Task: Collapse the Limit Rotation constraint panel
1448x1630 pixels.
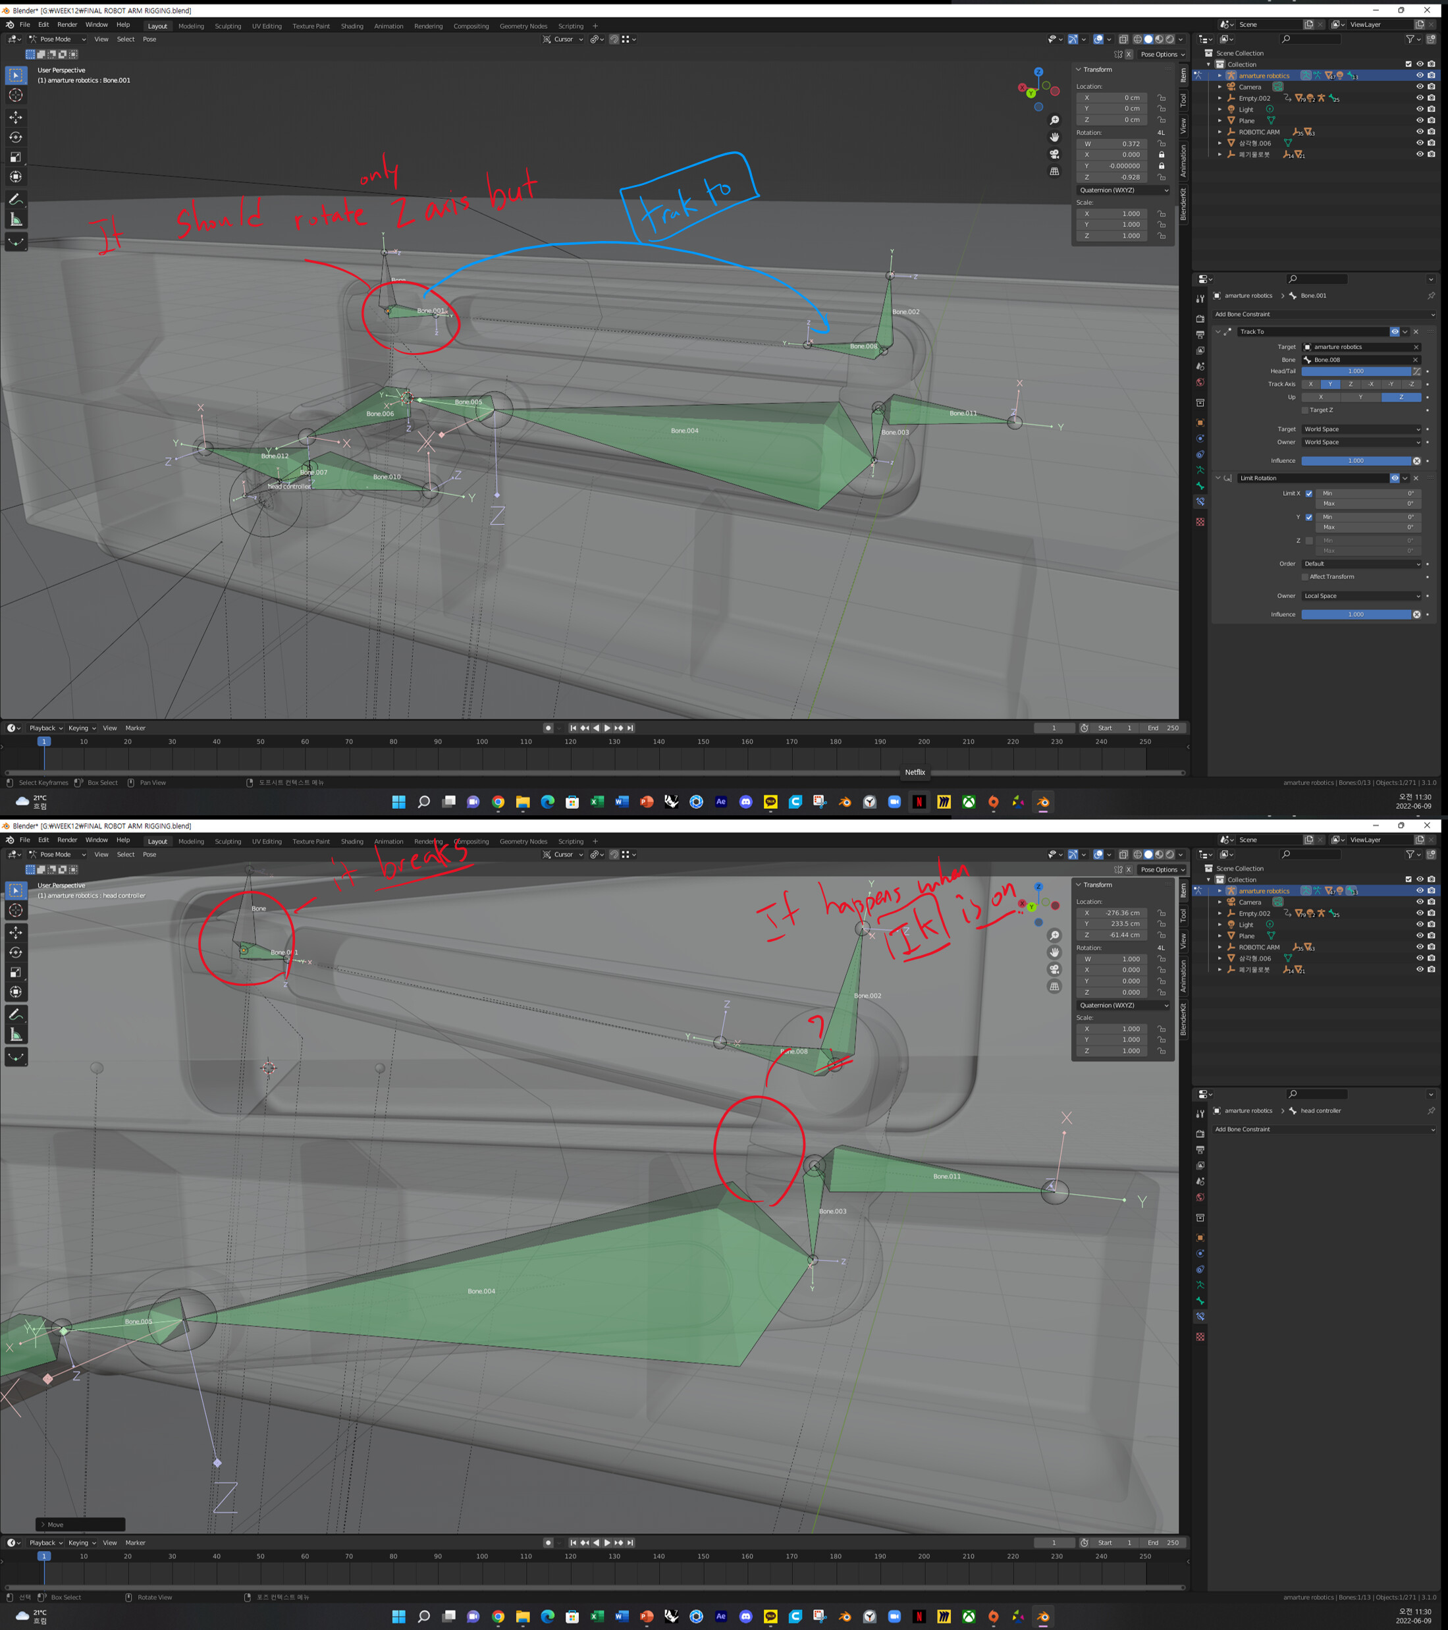Action: click(1218, 479)
